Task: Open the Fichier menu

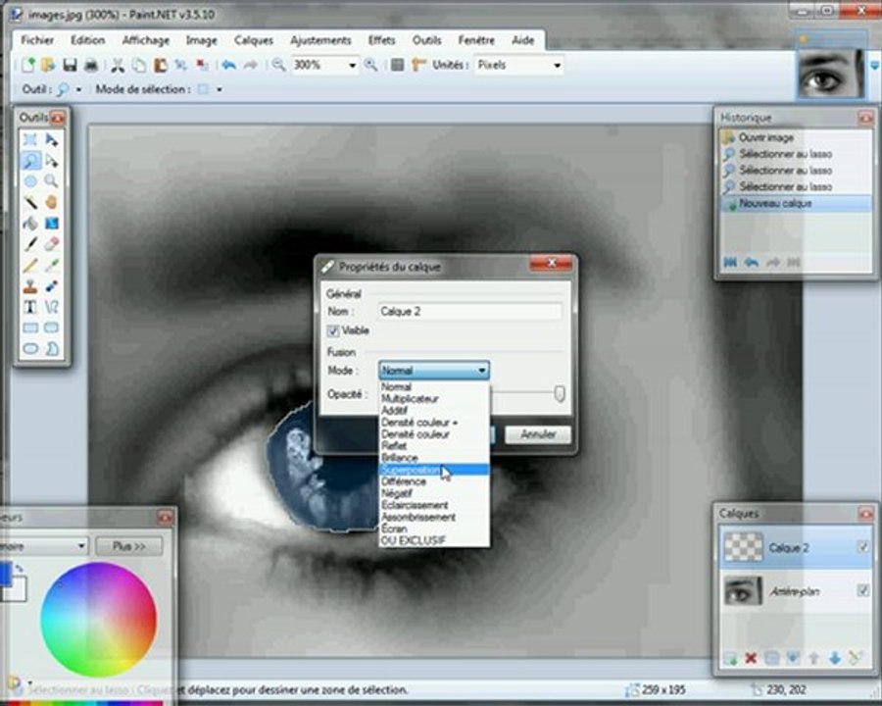Action: point(37,40)
